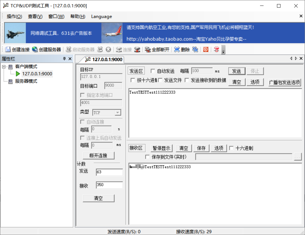This screenshot has height=235, width=305.
Task: Open the Language menu
Action: click(102, 17)
